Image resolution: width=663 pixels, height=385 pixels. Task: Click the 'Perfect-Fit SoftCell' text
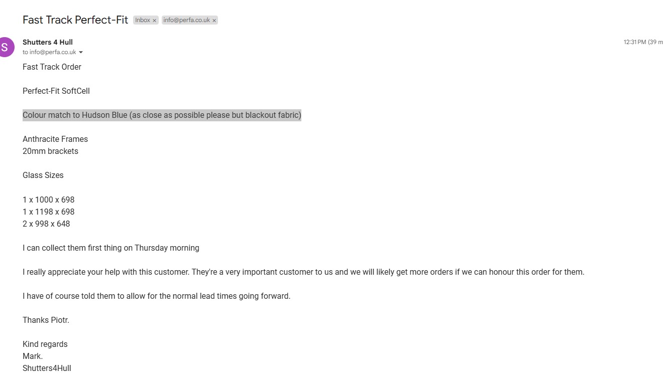[56, 91]
